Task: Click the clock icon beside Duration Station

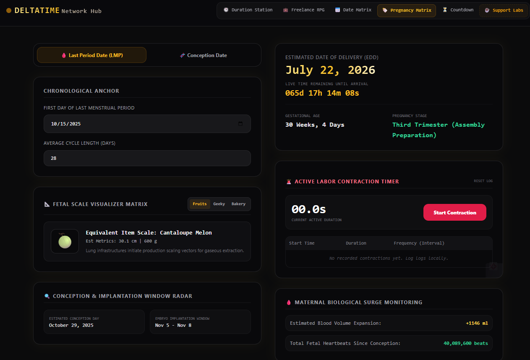Action: pyautogui.click(x=226, y=10)
